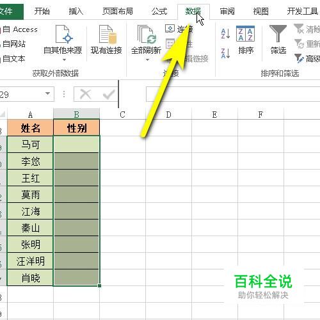Click into the formula bar input

[233, 94]
